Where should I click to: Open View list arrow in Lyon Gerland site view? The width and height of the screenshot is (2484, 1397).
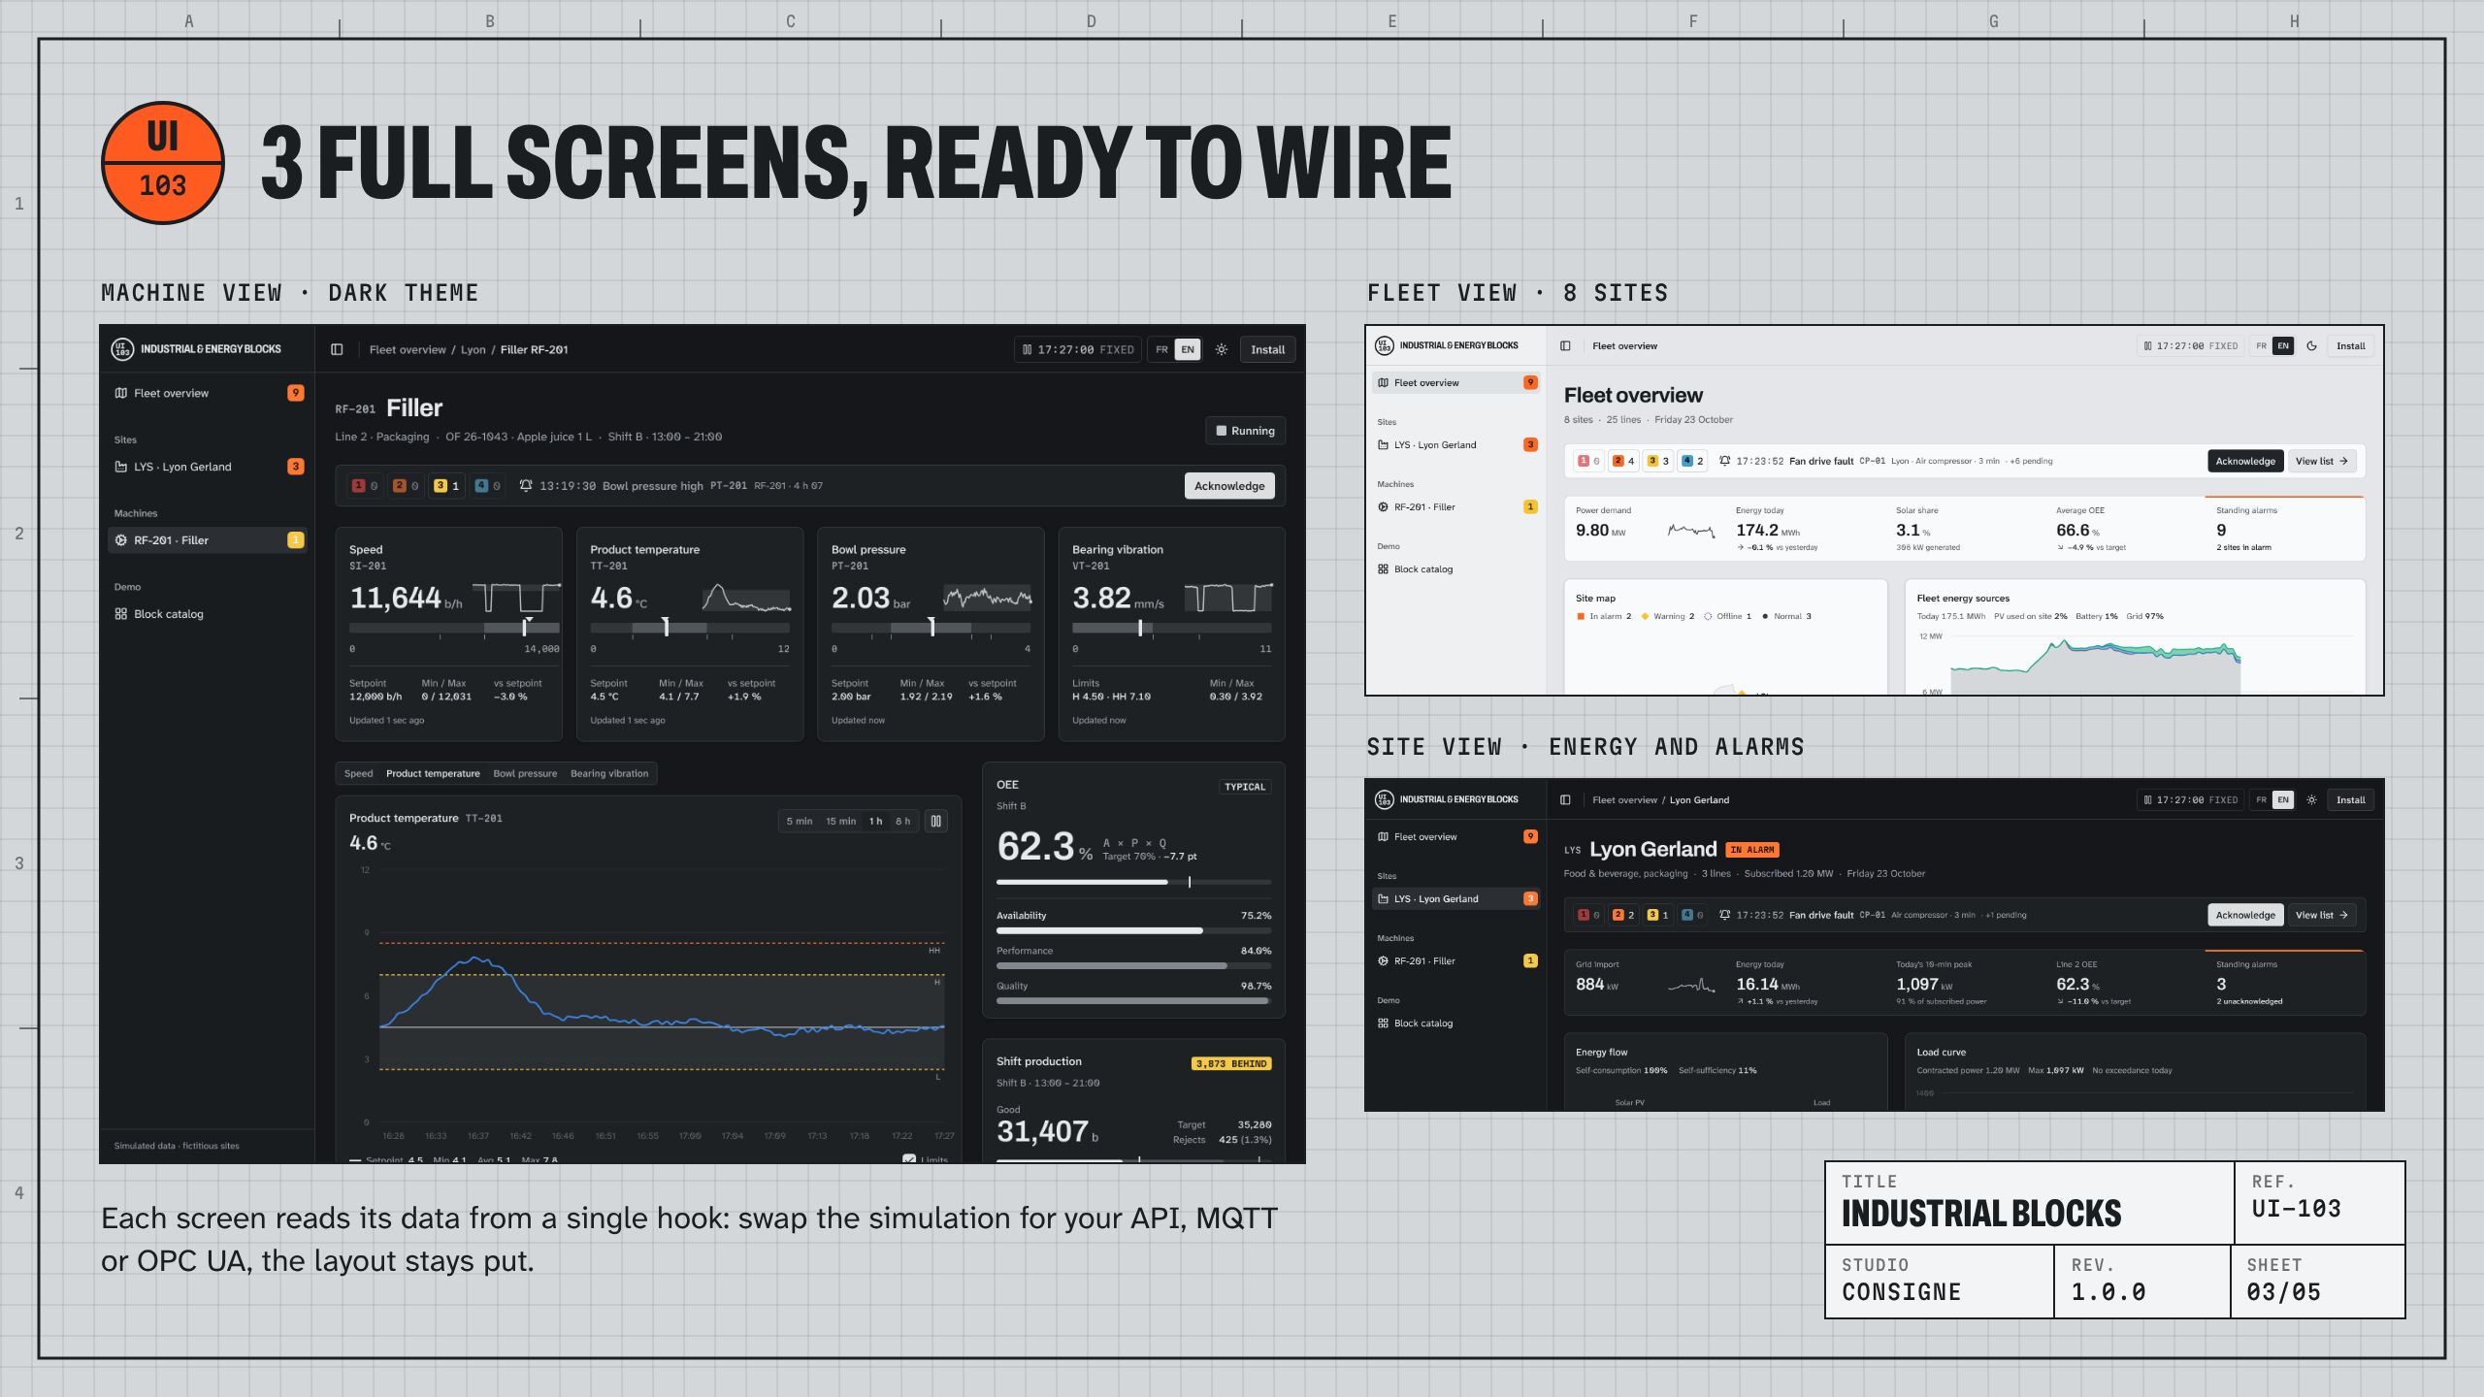click(x=2322, y=915)
